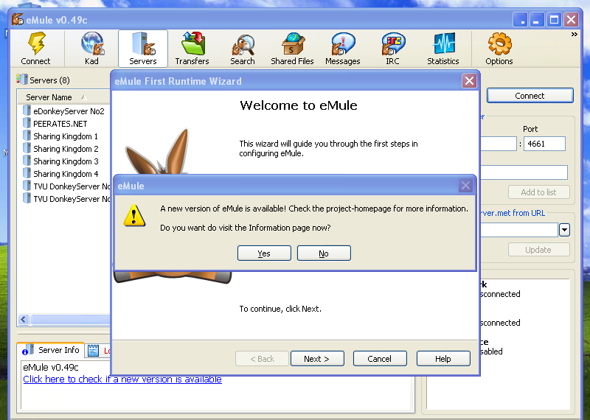Viewport: 590px width, 420px height.
Task: Cancel the First Runtime Wizard
Action: pyautogui.click(x=380, y=358)
